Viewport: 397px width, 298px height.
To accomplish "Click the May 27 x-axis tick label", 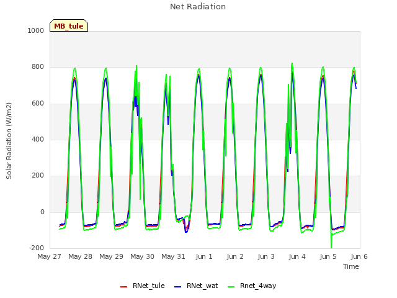I will (x=50, y=256).
